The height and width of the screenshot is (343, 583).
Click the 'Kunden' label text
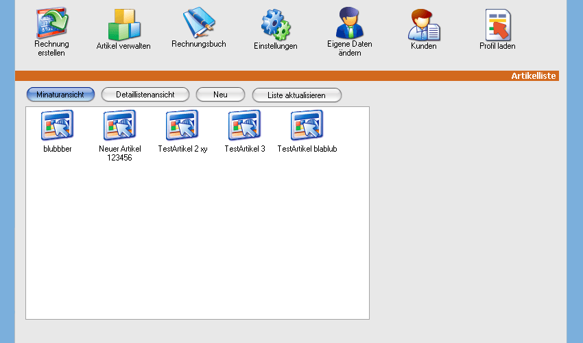[423, 46]
